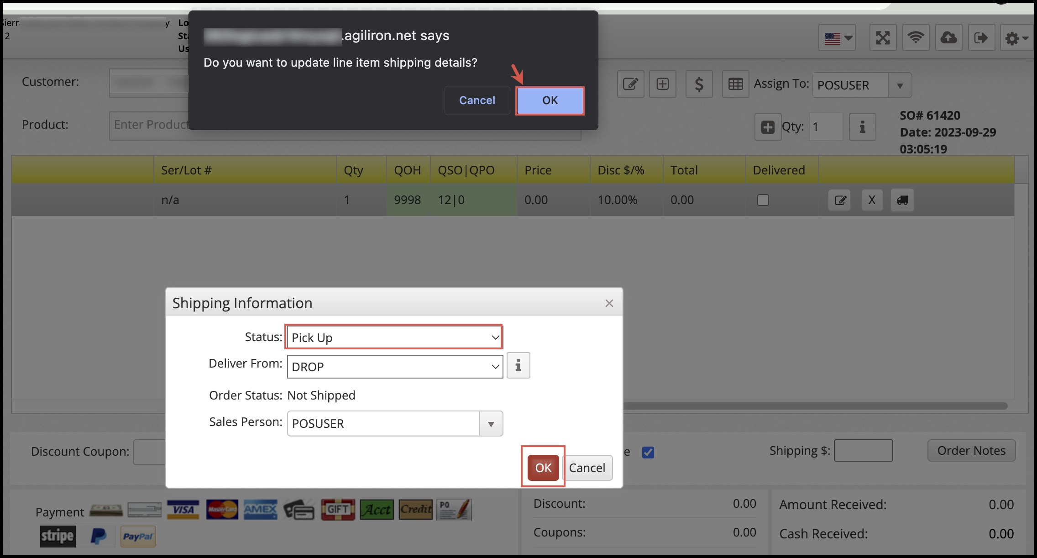Remove line item with the X icon
This screenshot has width=1037, height=558.
(x=872, y=200)
